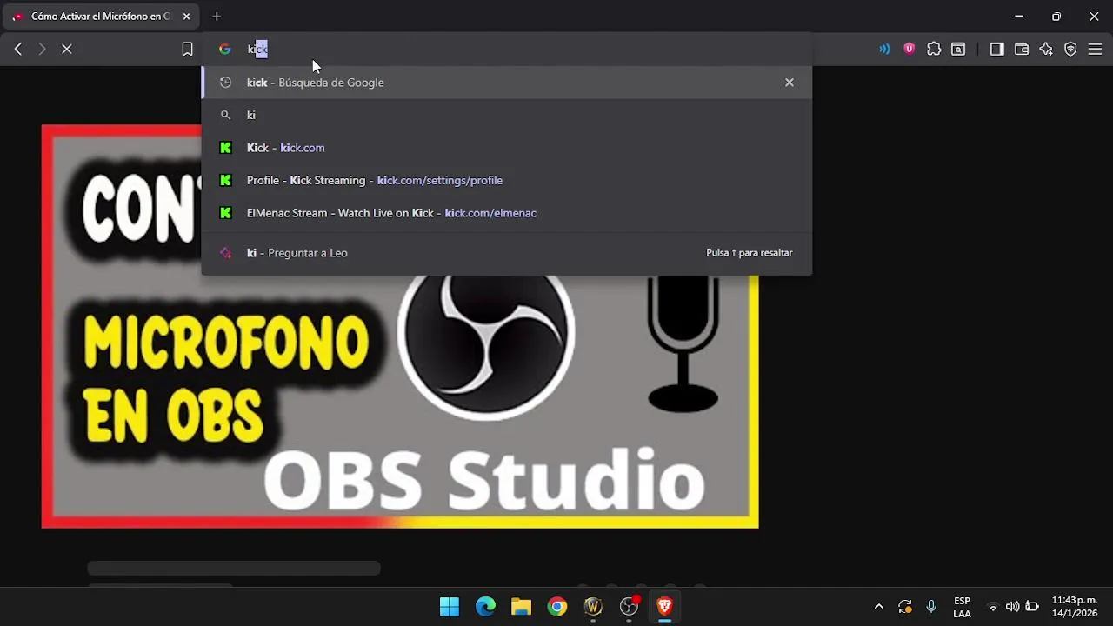Open 'ElMenac Stream - Watch Live on Kick' suggestion
The height and width of the screenshot is (626, 1113).
tap(506, 213)
